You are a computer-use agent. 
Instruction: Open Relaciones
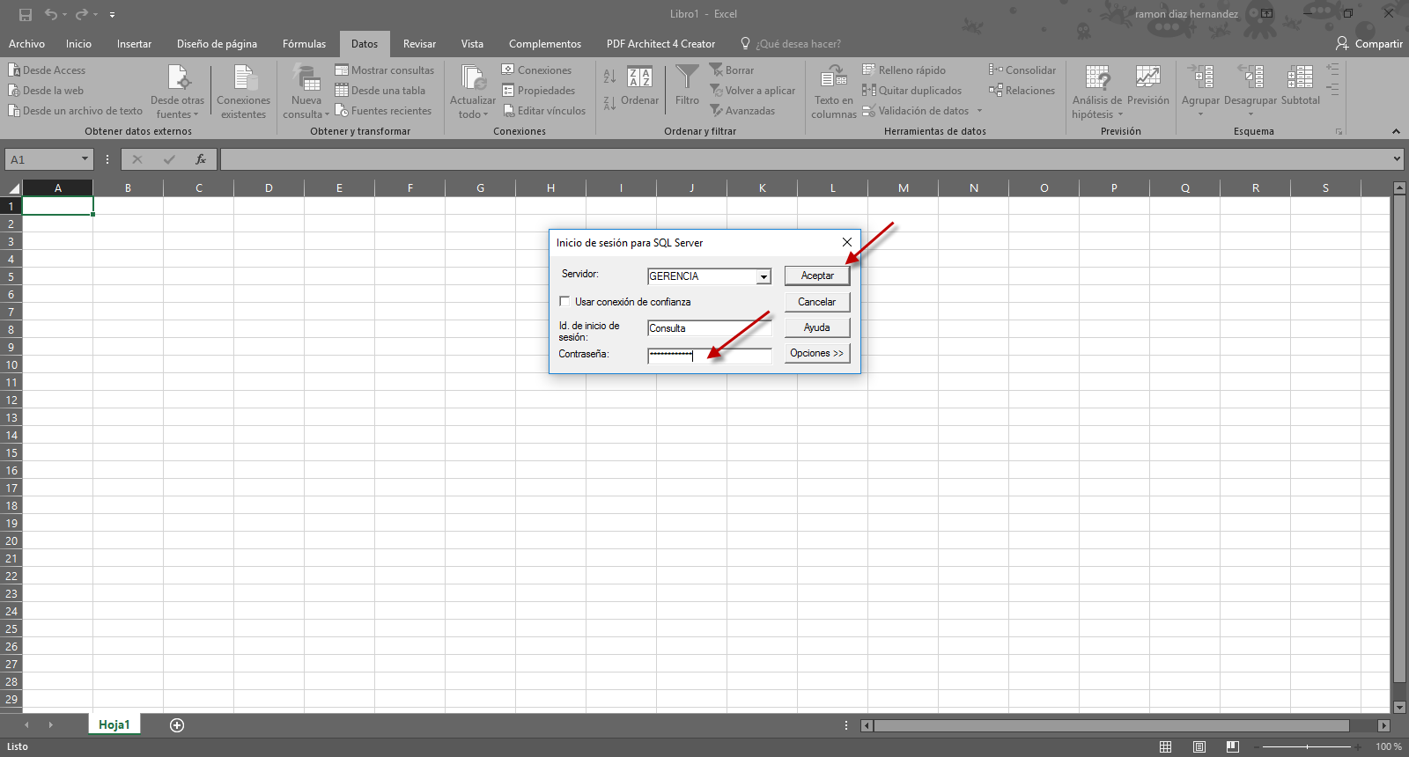(x=1022, y=91)
